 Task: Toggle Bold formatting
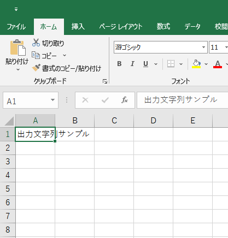[x=119, y=64]
